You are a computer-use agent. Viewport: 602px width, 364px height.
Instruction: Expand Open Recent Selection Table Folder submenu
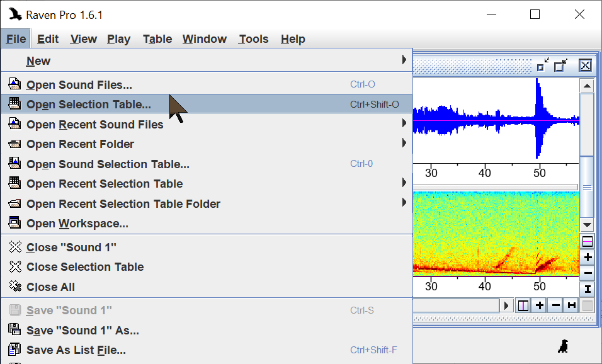tap(207, 203)
